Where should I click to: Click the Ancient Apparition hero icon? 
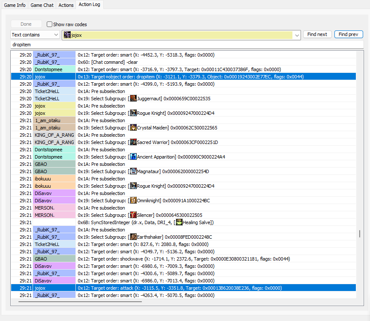133,156
